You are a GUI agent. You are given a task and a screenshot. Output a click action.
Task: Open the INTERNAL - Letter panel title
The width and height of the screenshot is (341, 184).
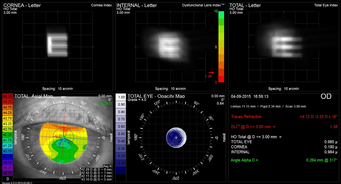point(137,5)
